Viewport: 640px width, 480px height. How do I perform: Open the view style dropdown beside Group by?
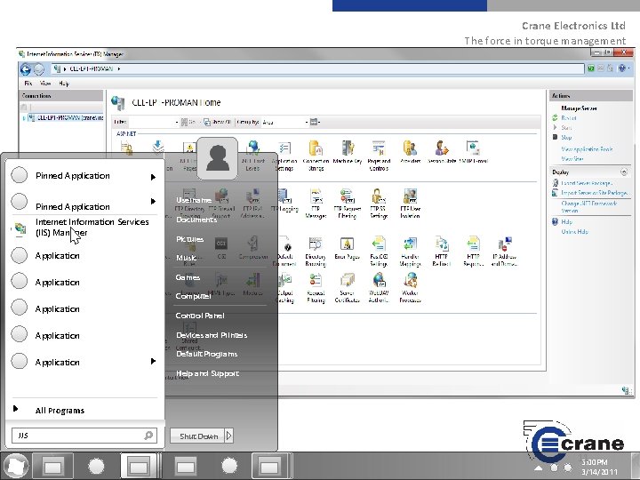pos(315,122)
